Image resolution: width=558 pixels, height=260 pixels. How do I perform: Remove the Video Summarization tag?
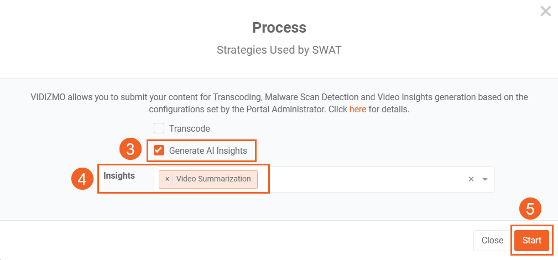[167, 179]
